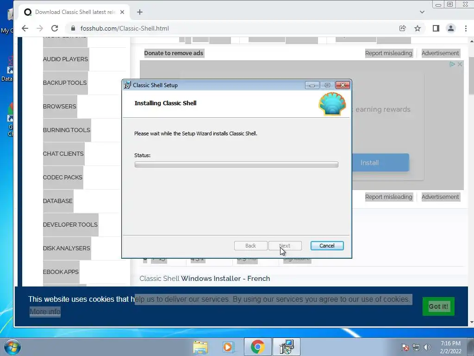This screenshot has height=356, width=474.
Task: Open the Action Center flag icon
Action: pyautogui.click(x=405, y=347)
